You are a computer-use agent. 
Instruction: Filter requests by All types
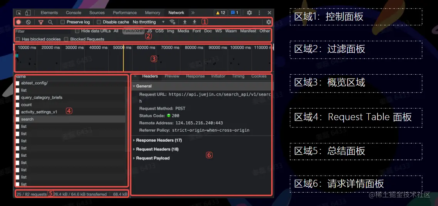coord(116,31)
